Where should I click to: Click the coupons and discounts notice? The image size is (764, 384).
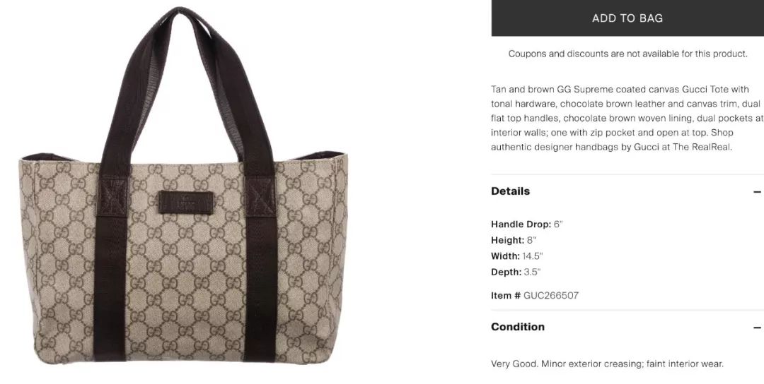[x=627, y=54]
